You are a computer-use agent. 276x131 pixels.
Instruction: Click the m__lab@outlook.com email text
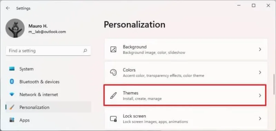coord(47,32)
